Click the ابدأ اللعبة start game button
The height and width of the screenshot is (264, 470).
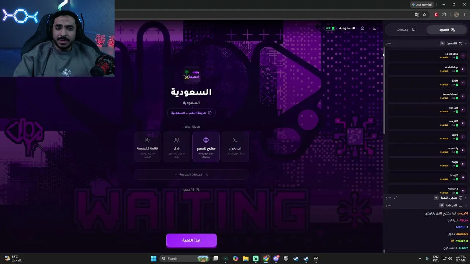(191, 240)
